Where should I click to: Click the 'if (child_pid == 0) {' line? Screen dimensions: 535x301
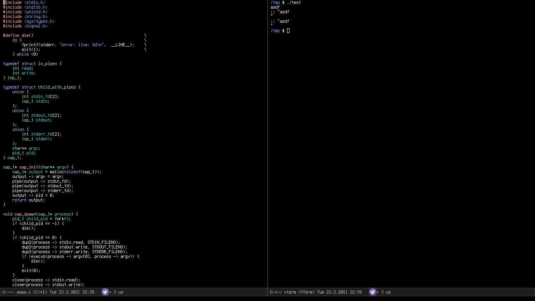[x=37, y=238]
